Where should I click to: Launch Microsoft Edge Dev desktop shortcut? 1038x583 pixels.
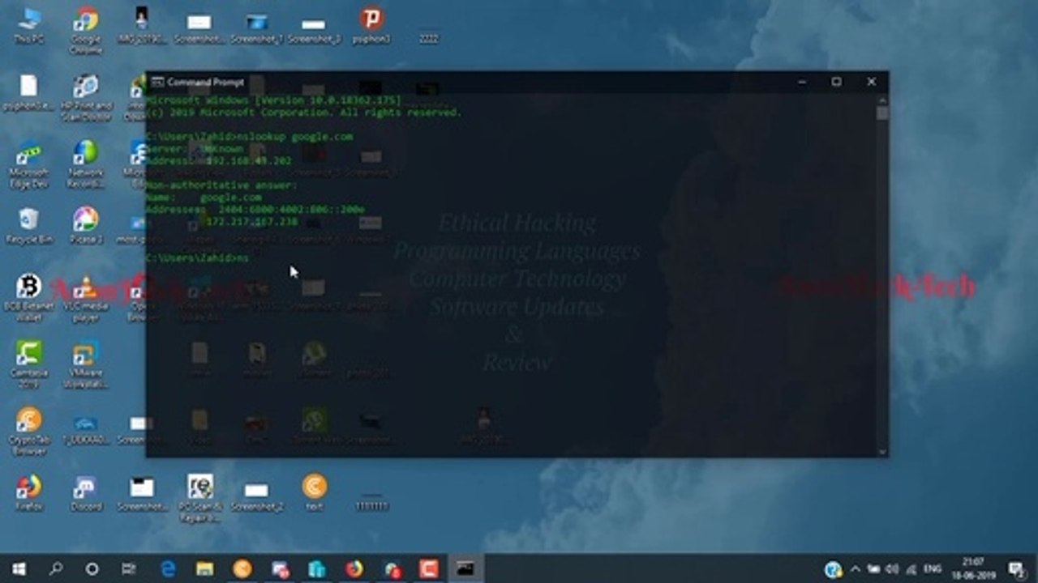coord(28,164)
